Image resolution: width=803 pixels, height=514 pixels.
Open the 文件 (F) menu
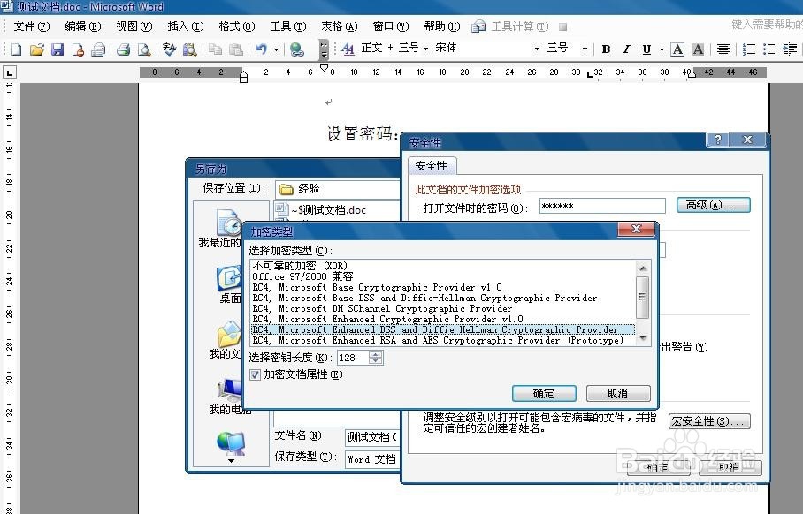(31, 26)
